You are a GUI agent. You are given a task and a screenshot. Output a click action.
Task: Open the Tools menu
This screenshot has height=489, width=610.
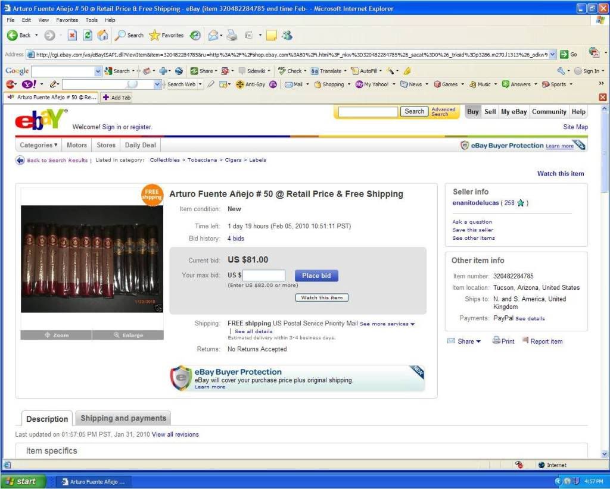[x=91, y=20]
